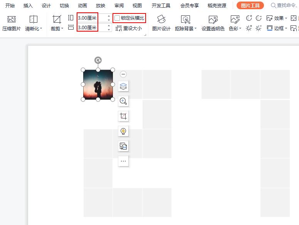
Task: Open the 插入 tab
Action: tap(28, 5)
